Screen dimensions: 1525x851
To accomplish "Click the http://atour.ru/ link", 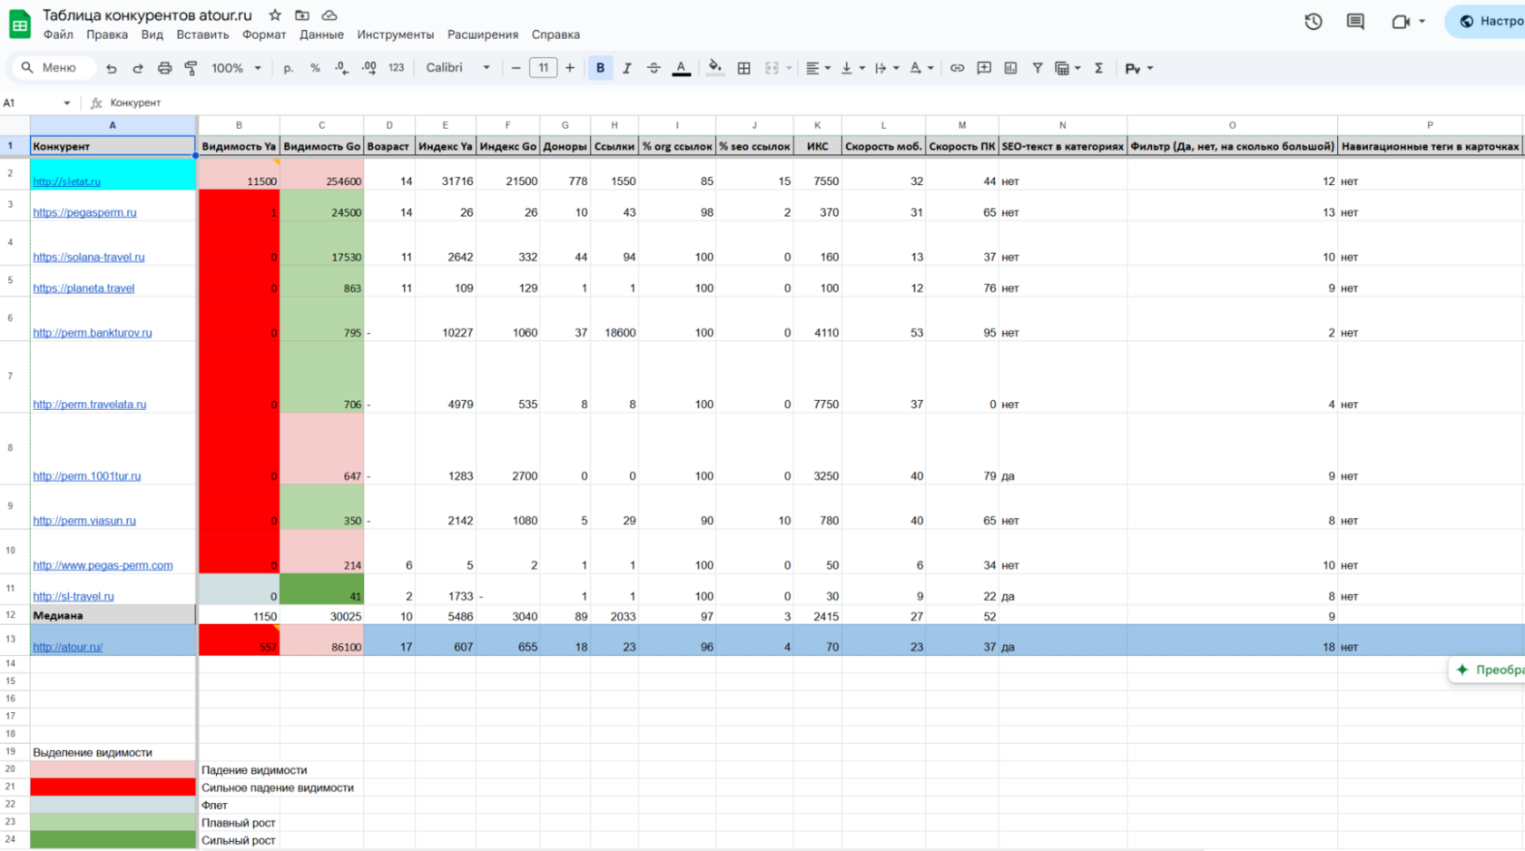I will (68, 648).
